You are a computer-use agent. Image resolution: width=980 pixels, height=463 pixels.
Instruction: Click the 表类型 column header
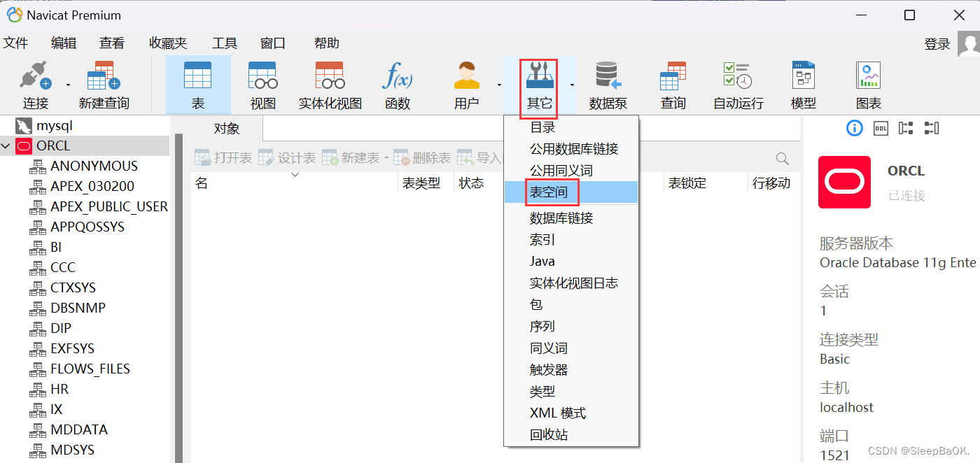click(426, 183)
